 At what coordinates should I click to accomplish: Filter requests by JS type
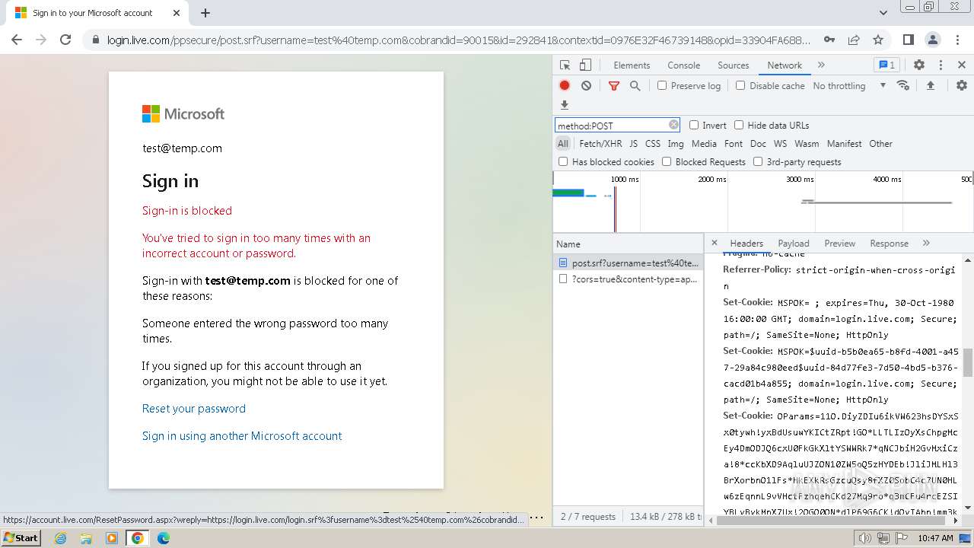633,143
